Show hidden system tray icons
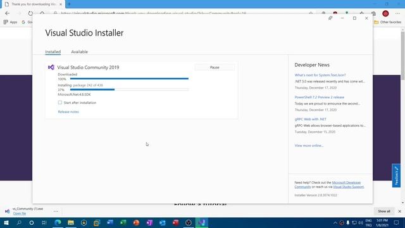405x228 pixels. point(335,222)
